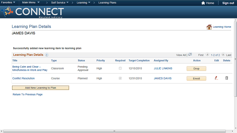This screenshot has height=133, width=237.
Task: Click Course type cell
Action: coord(55,78)
